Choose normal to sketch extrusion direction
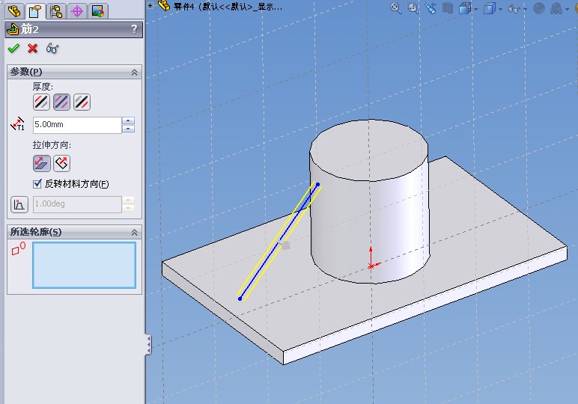The height and width of the screenshot is (404, 578). [x=61, y=163]
